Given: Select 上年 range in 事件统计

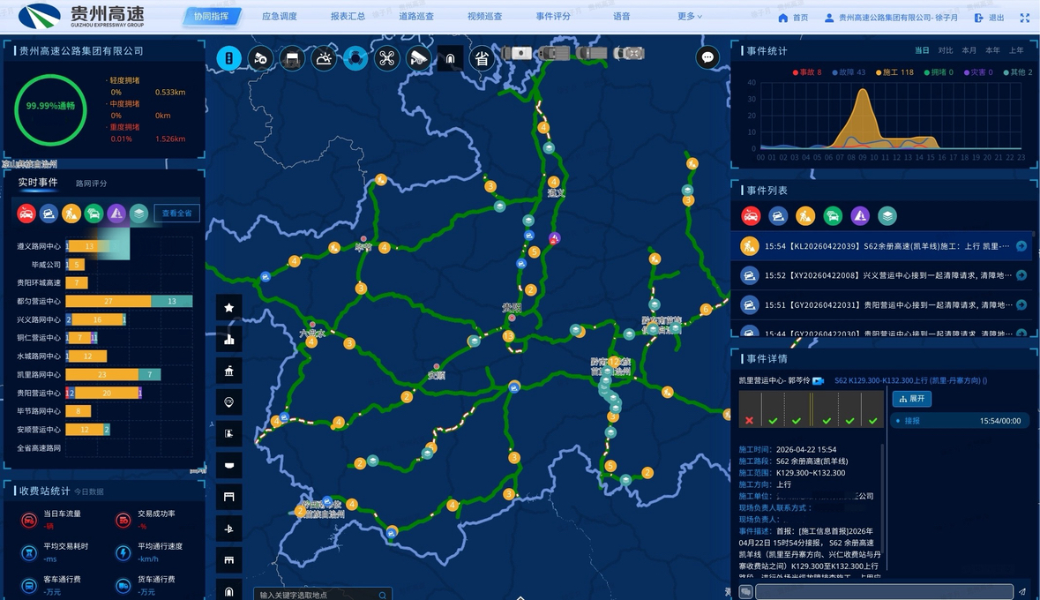Looking at the screenshot, I should (1016, 50).
